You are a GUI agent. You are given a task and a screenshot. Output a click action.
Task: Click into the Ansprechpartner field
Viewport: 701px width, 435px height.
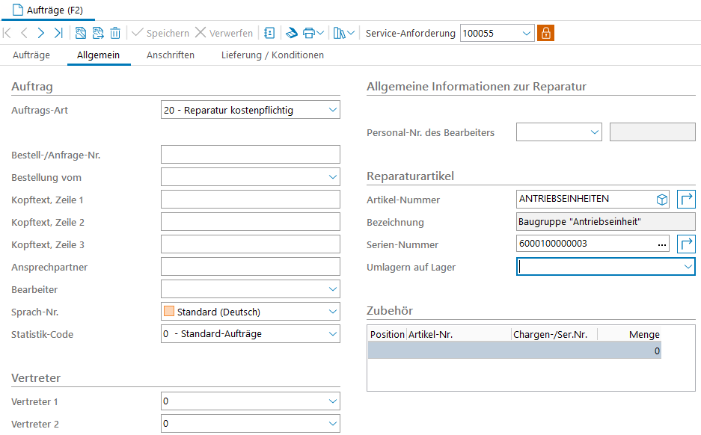250,267
